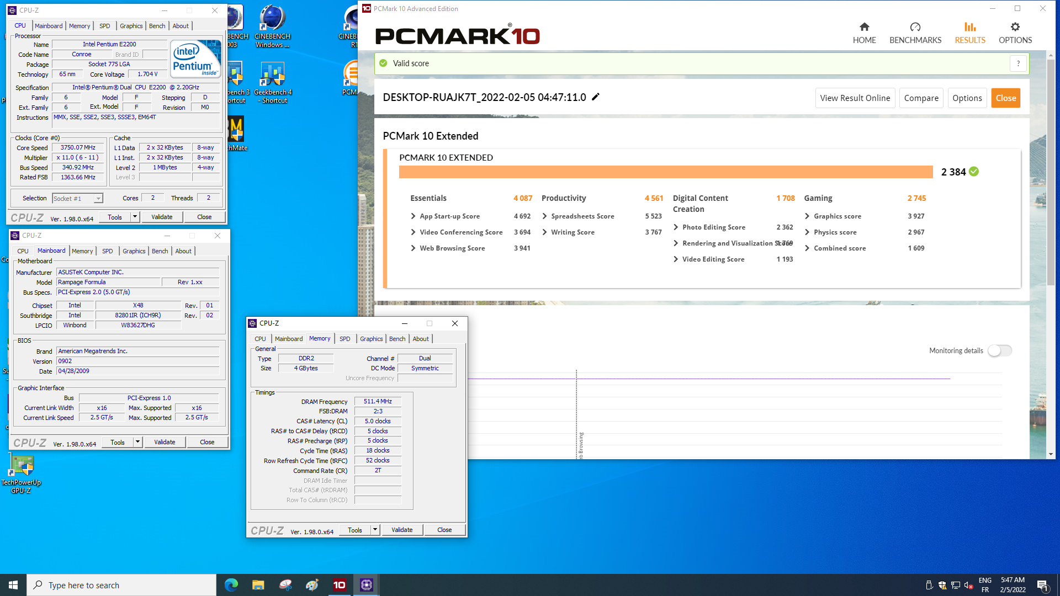Click Validate in top CPU-Z window

pos(162,217)
